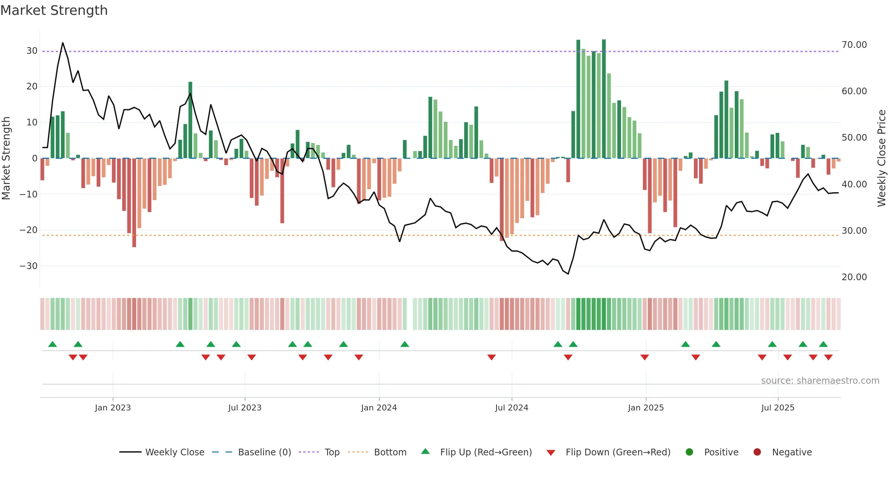This screenshot has height=501, width=892.
Task: Click the 50.00 price axis label
Action: 854,138
